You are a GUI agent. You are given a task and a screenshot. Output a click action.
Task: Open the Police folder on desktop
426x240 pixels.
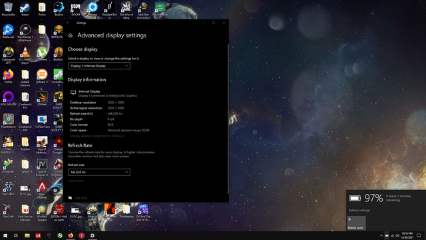42,9
